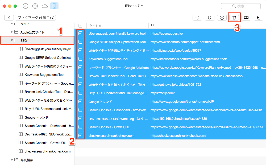The height and width of the screenshot is (165, 266).
Task: Select the Apple公式サイト folder
Action: click(32, 32)
